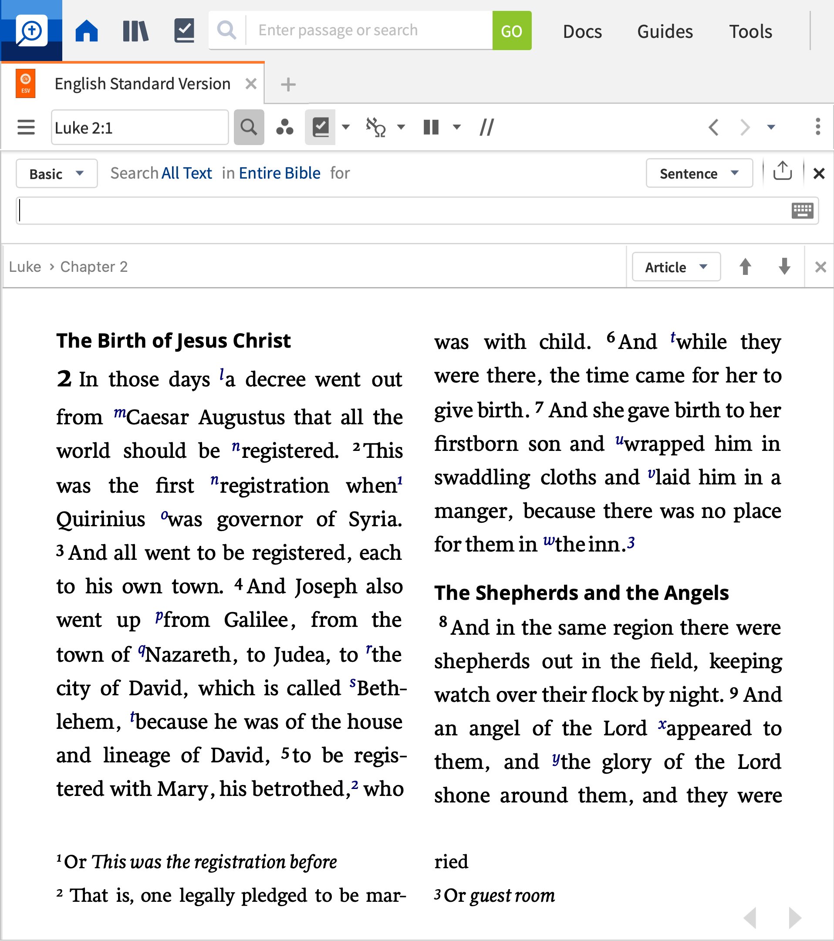Click the interlinear omega icon
This screenshot has width=834, height=941.
coord(375,127)
